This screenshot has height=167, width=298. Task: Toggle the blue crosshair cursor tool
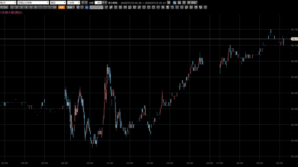(x=87, y=7)
